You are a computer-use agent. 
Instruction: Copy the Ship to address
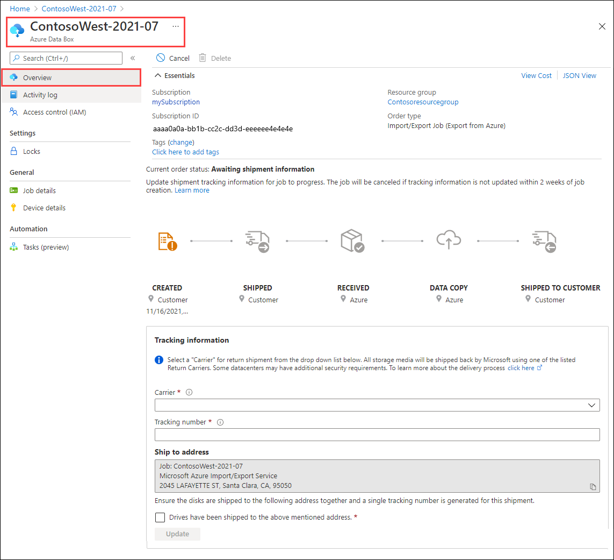593,486
